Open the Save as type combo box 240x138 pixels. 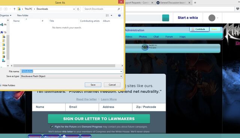(72, 76)
